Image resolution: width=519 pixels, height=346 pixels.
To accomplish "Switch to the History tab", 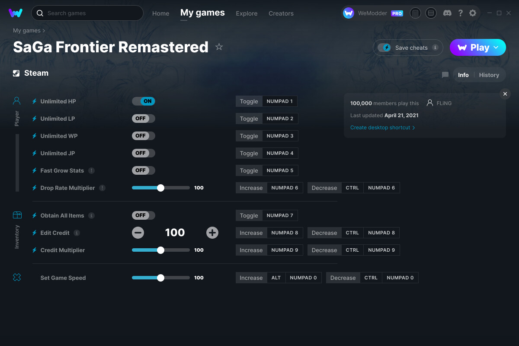I will (489, 75).
